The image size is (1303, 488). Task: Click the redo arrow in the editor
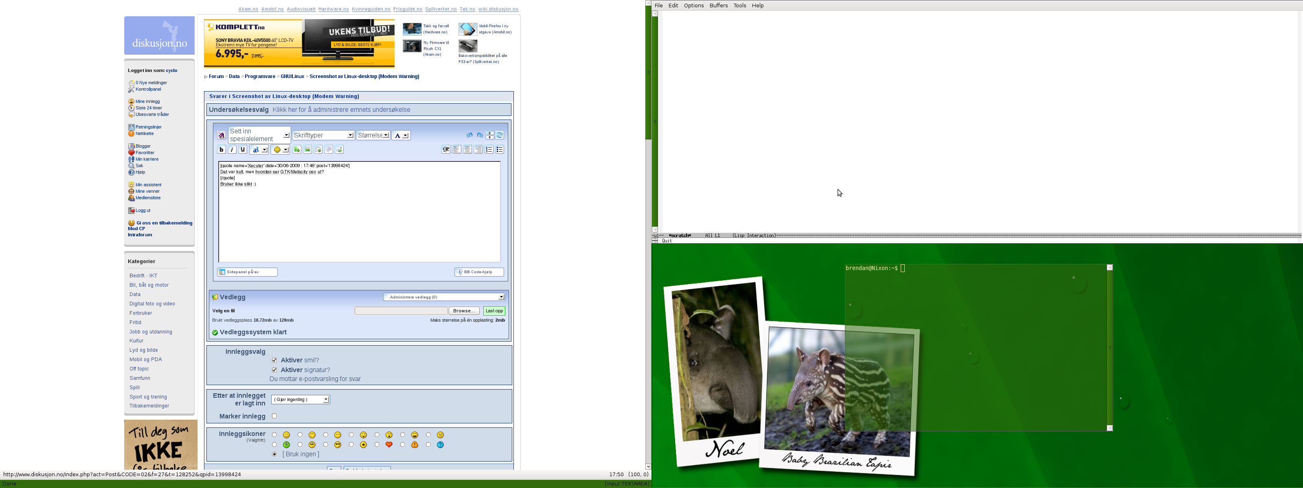pos(480,135)
